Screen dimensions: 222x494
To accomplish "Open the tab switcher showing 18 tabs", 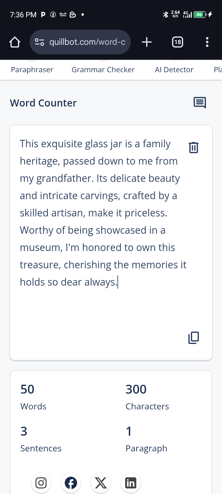I will pyautogui.click(x=177, y=42).
